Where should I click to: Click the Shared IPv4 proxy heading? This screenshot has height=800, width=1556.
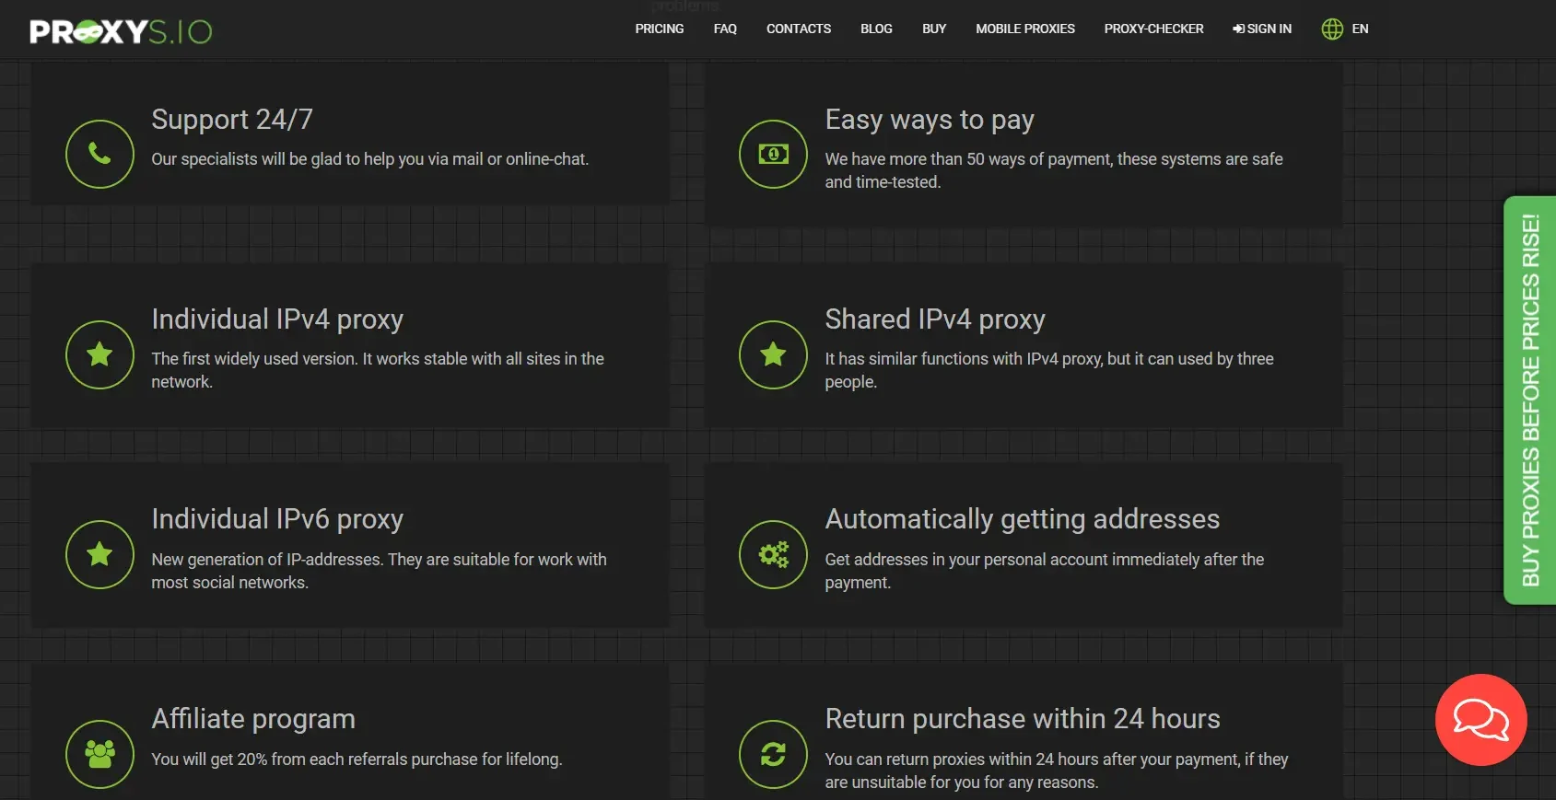(x=935, y=319)
